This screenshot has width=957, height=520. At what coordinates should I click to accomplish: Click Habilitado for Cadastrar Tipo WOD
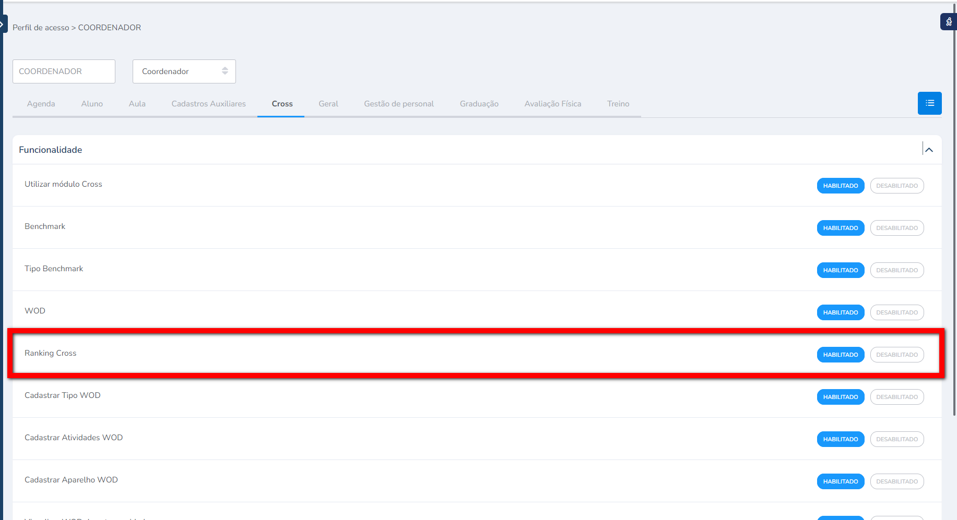click(x=840, y=397)
